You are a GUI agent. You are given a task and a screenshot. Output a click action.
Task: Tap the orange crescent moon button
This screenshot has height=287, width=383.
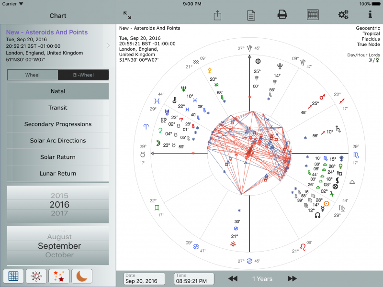click(x=82, y=276)
